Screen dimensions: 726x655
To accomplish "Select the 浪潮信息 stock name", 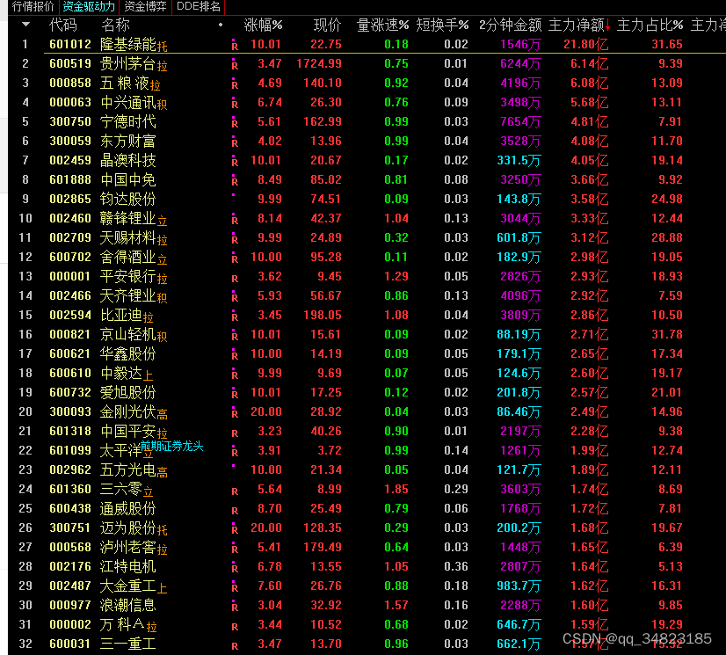I will click(128, 605).
